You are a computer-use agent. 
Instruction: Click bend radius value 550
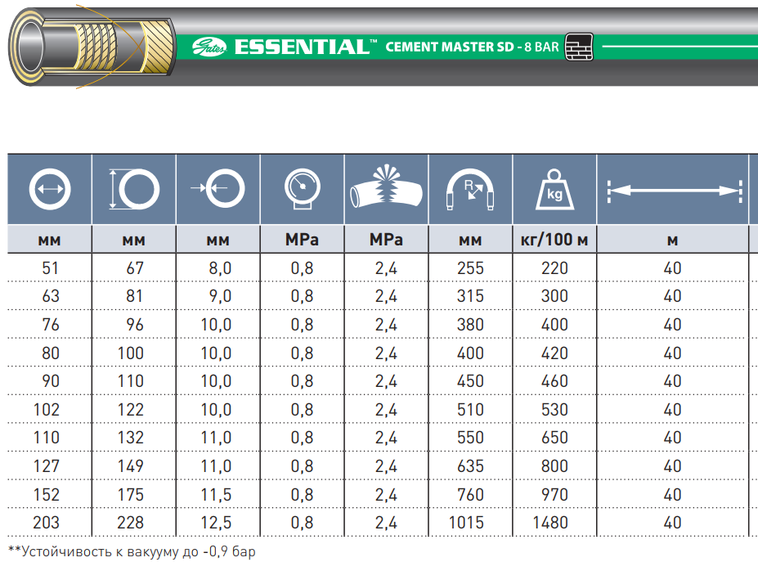[x=470, y=438]
